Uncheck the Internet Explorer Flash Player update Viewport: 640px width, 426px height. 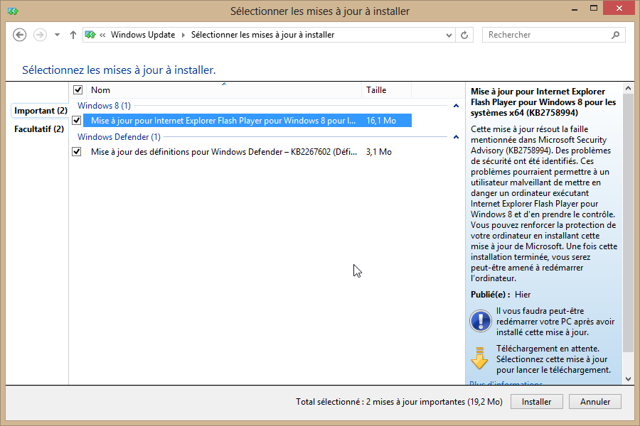(76, 120)
